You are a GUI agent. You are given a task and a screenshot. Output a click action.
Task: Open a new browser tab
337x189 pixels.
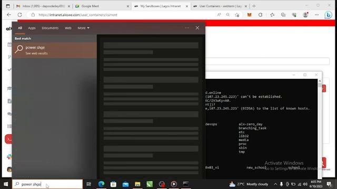[x=254, y=6]
